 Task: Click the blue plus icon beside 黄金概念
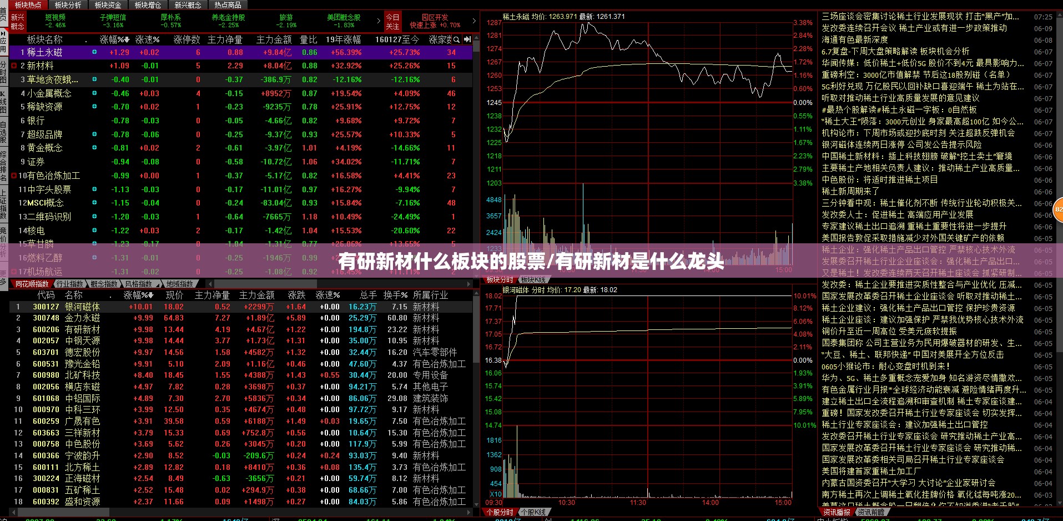coord(94,148)
